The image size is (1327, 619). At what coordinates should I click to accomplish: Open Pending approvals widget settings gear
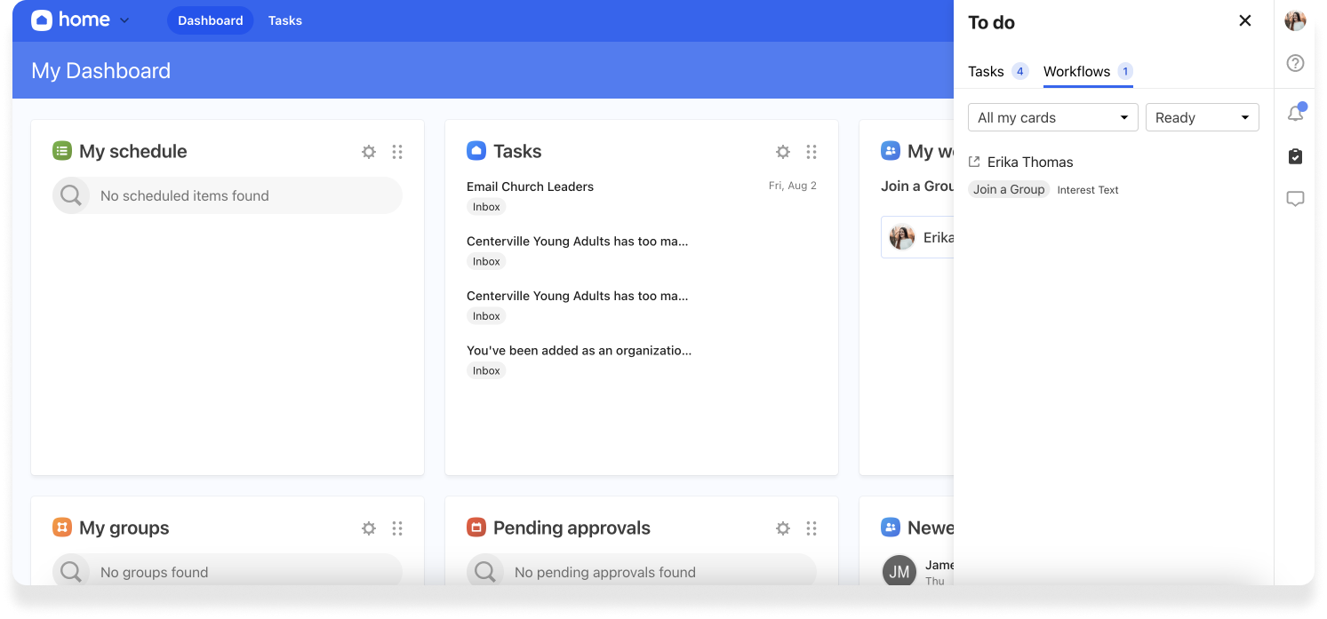pos(783,528)
